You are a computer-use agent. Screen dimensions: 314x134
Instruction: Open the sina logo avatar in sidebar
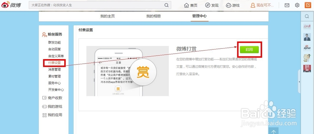[x=307, y=47]
